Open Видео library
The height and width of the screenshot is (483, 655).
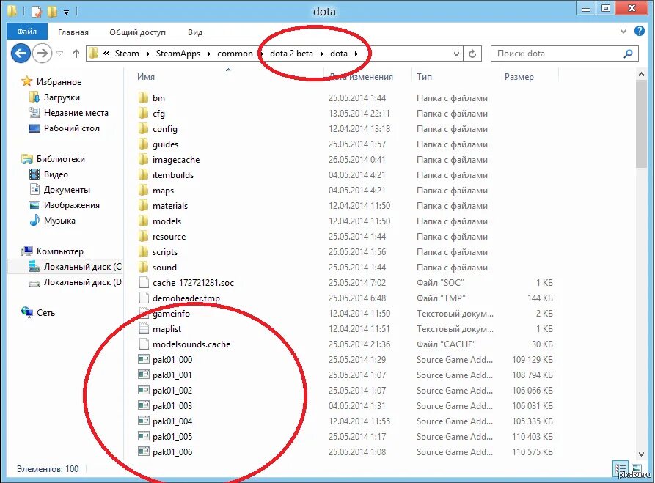(56, 174)
